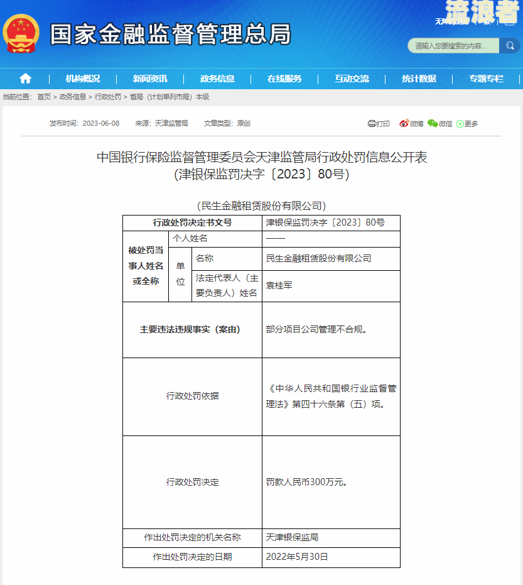The width and height of the screenshot is (523, 585).
Task: Open the 机构概况 menu
Action: coord(83,79)
